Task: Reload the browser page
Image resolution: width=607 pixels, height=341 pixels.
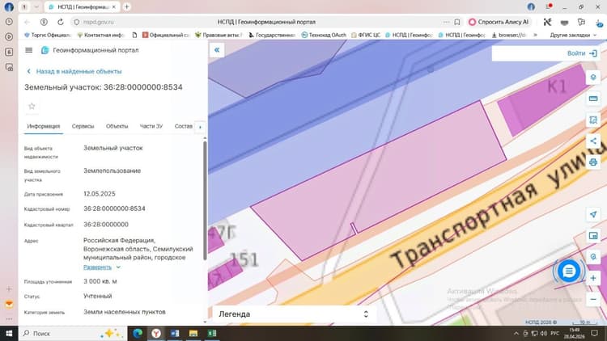Action: point(61,22)
